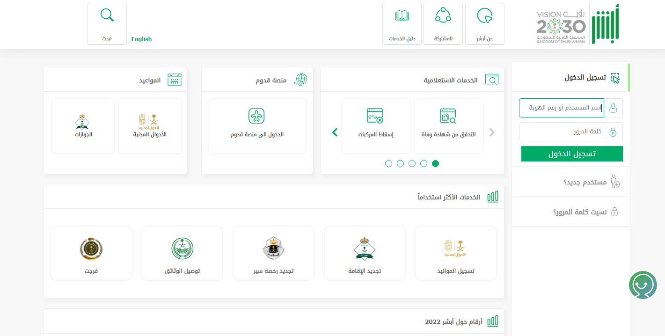665x336 pixels.
Task: Open the "إسقاط المركبات" service card
Action: 376,126
